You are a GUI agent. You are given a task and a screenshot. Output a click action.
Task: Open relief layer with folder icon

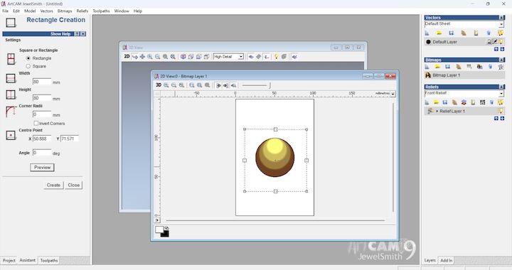pos(436,102)
